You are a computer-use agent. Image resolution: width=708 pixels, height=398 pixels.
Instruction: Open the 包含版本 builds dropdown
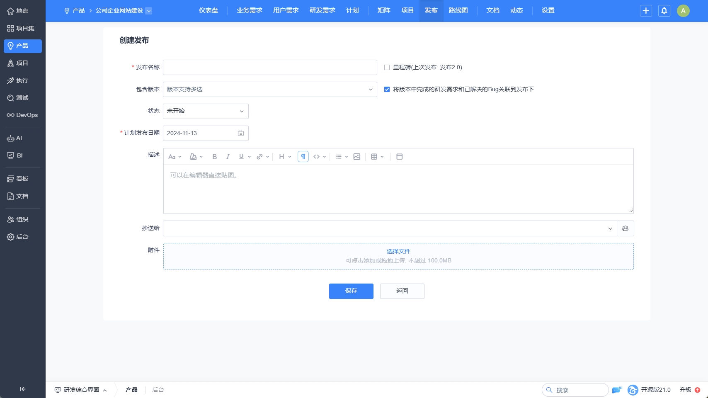pyautogui.click(x=270, y=89)
